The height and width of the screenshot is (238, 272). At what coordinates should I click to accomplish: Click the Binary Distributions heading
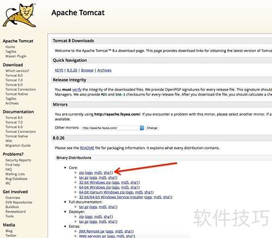[73, 158]
